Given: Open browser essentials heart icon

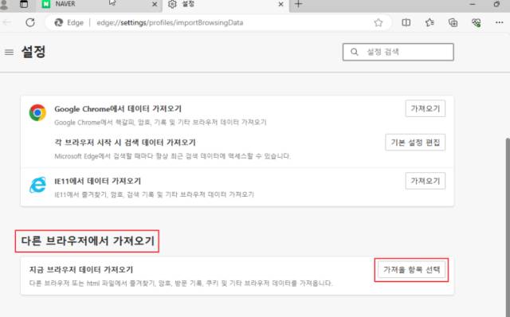Looking at the screenshot, I should 477,22.
